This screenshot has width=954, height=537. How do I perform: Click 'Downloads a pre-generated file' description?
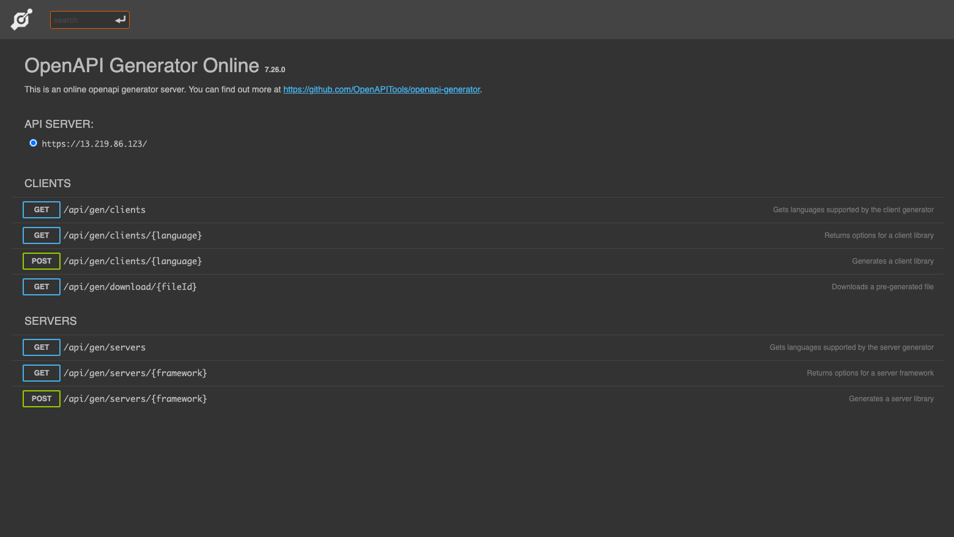coord(882,287)
